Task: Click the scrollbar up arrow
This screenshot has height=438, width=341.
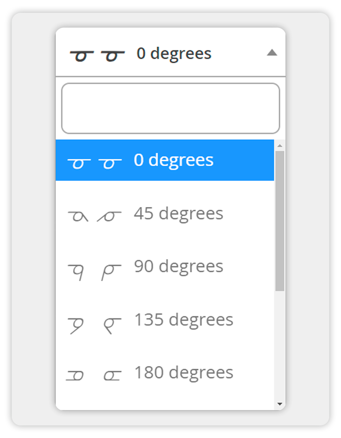Action: tap(280, 146)
